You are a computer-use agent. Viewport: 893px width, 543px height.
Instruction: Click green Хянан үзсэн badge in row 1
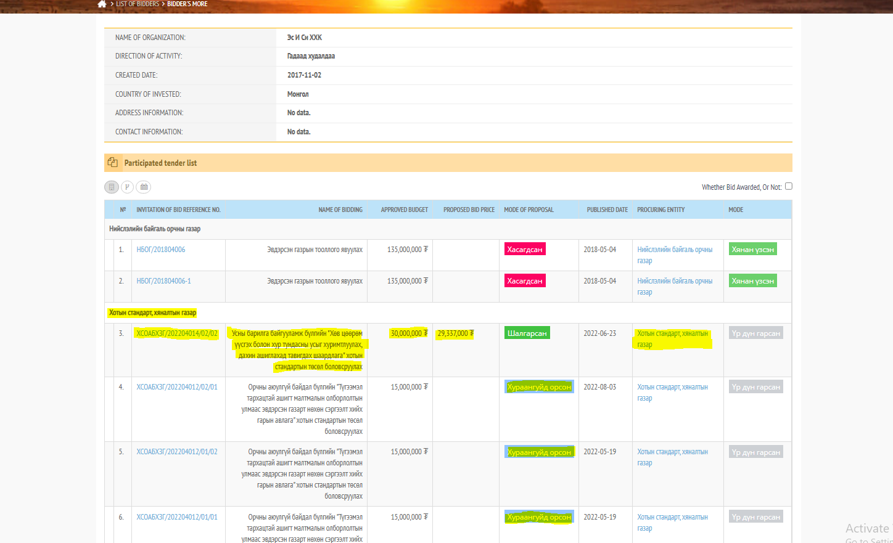(752, 250)
